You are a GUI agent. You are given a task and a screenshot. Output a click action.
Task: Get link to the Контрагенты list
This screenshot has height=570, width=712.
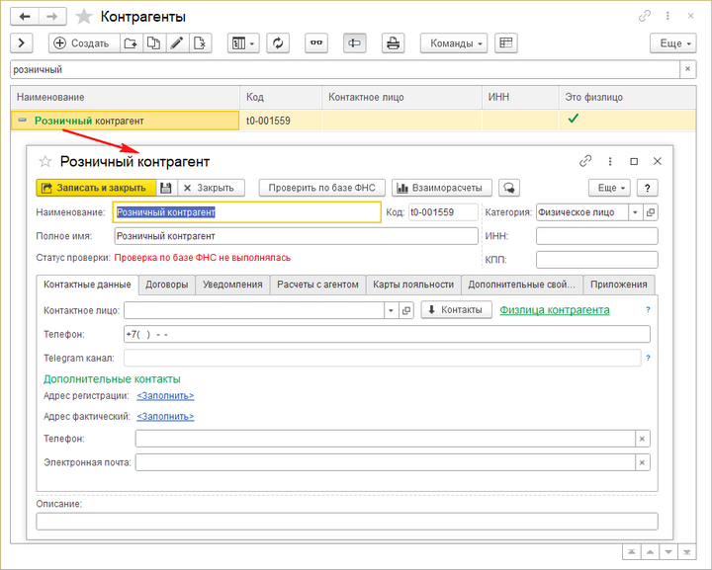pyautogui.click(x=645, y=17)
